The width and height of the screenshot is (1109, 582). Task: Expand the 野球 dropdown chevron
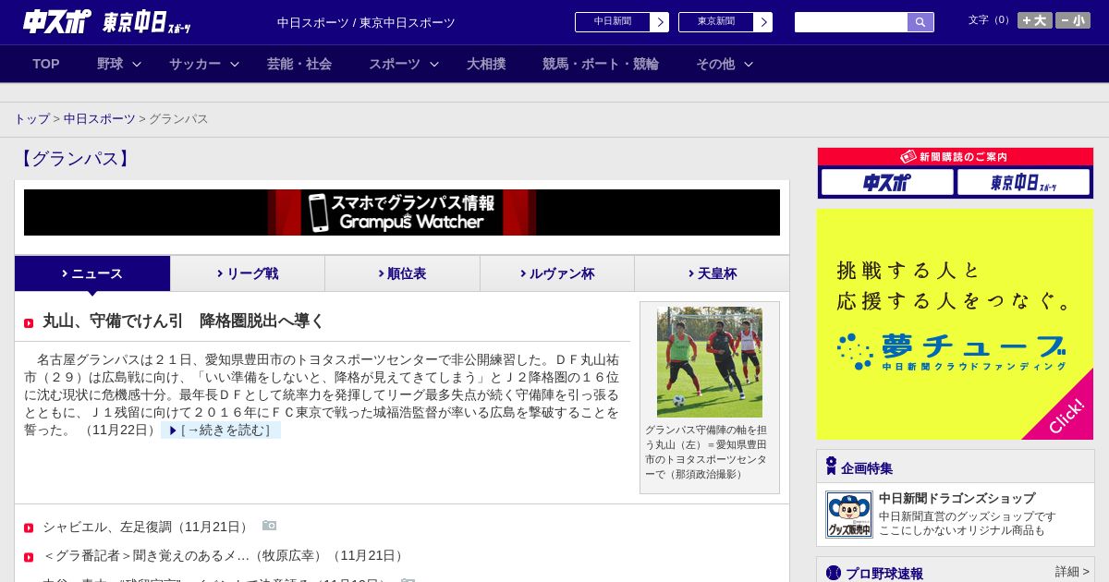coord(137,64)
